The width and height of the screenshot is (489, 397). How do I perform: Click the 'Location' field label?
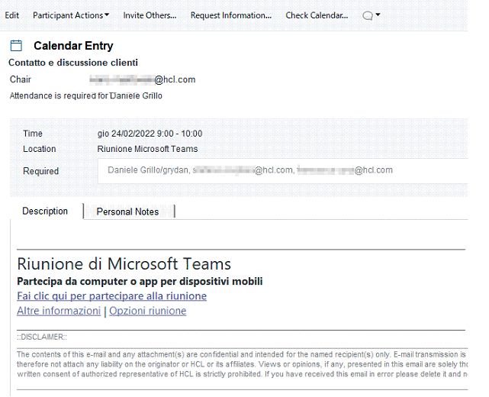40,149
